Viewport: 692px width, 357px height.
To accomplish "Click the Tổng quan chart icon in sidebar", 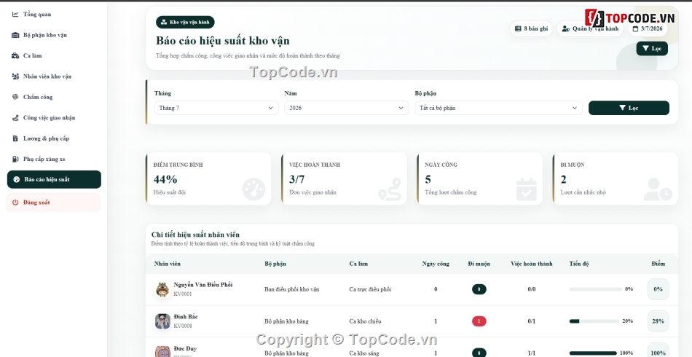I will pyautogui.click(x=15, y=14).
